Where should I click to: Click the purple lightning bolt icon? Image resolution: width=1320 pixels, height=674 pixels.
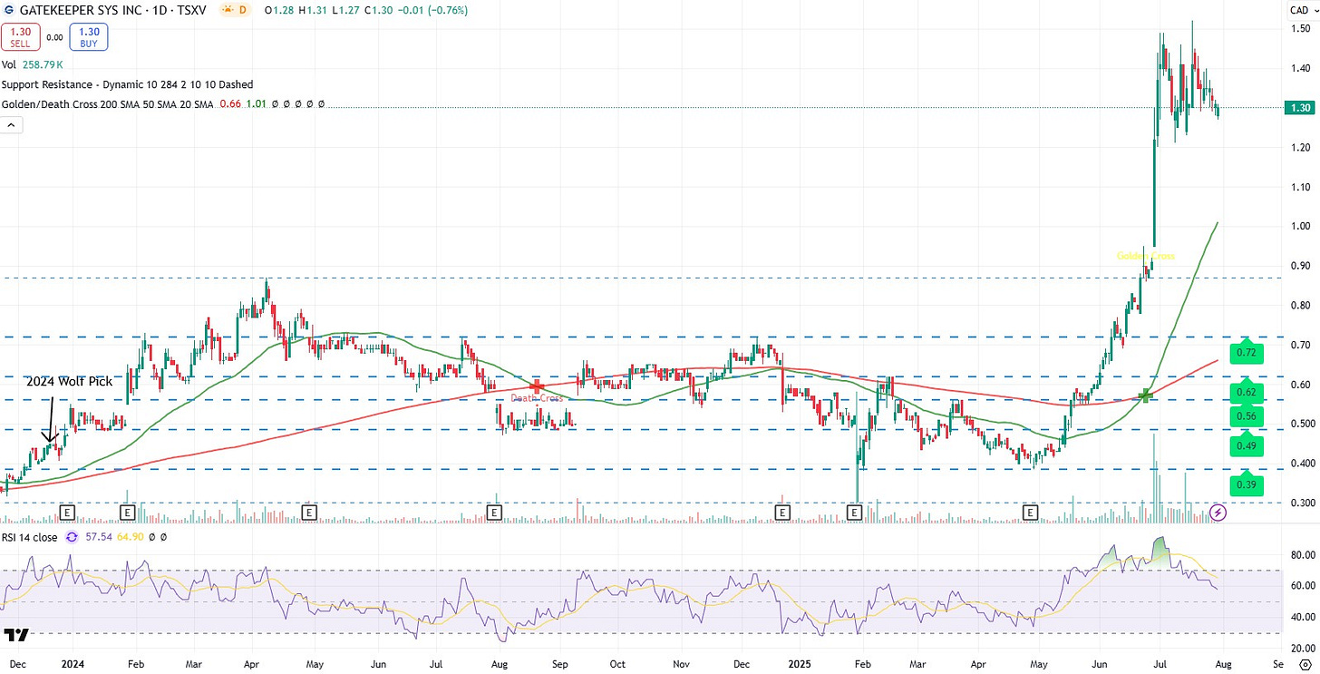[x=1219, y=513]
